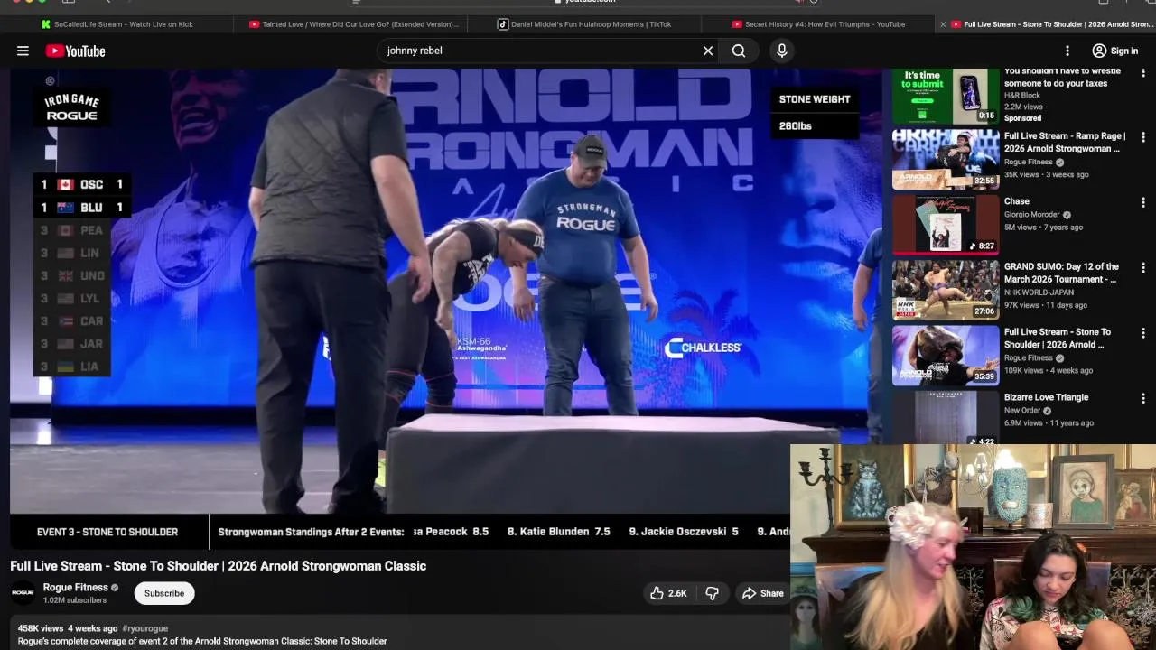Image resolution: width=1156 pixels, height=650 pixels.
Task: Click Sign in button
Action: [1115, 51]
